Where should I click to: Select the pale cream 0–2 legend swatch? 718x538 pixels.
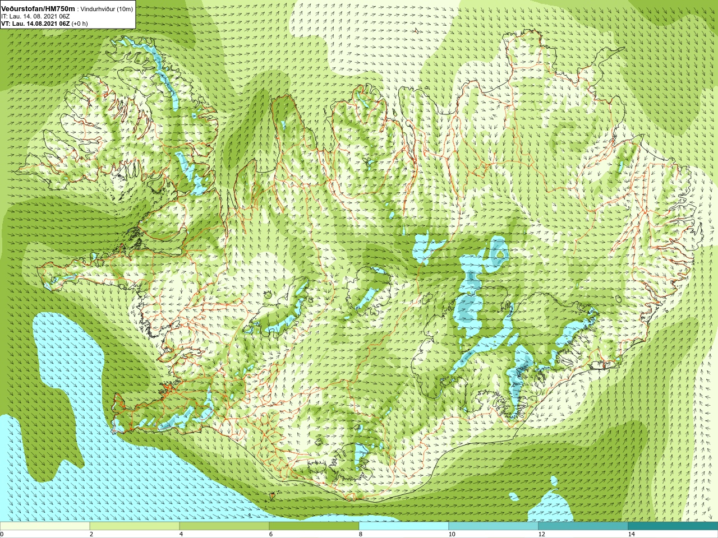pyautogui.click(x=45, y=526)
